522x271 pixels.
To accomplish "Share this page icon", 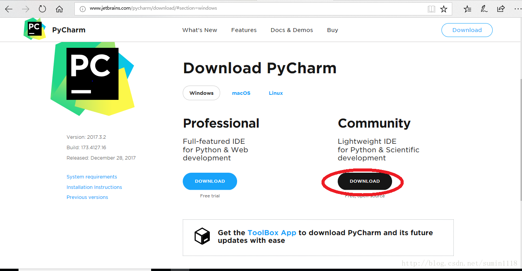I will click(501, 9).
